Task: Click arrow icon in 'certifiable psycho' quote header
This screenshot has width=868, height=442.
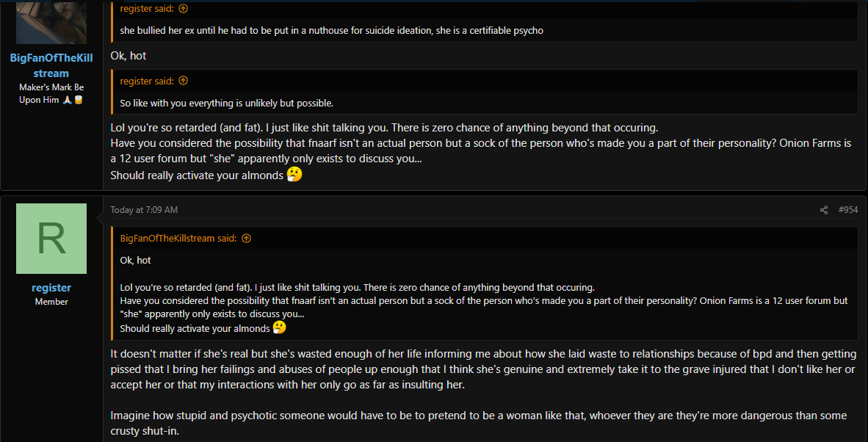Action: pyautogui.click(x=184, y=8)
